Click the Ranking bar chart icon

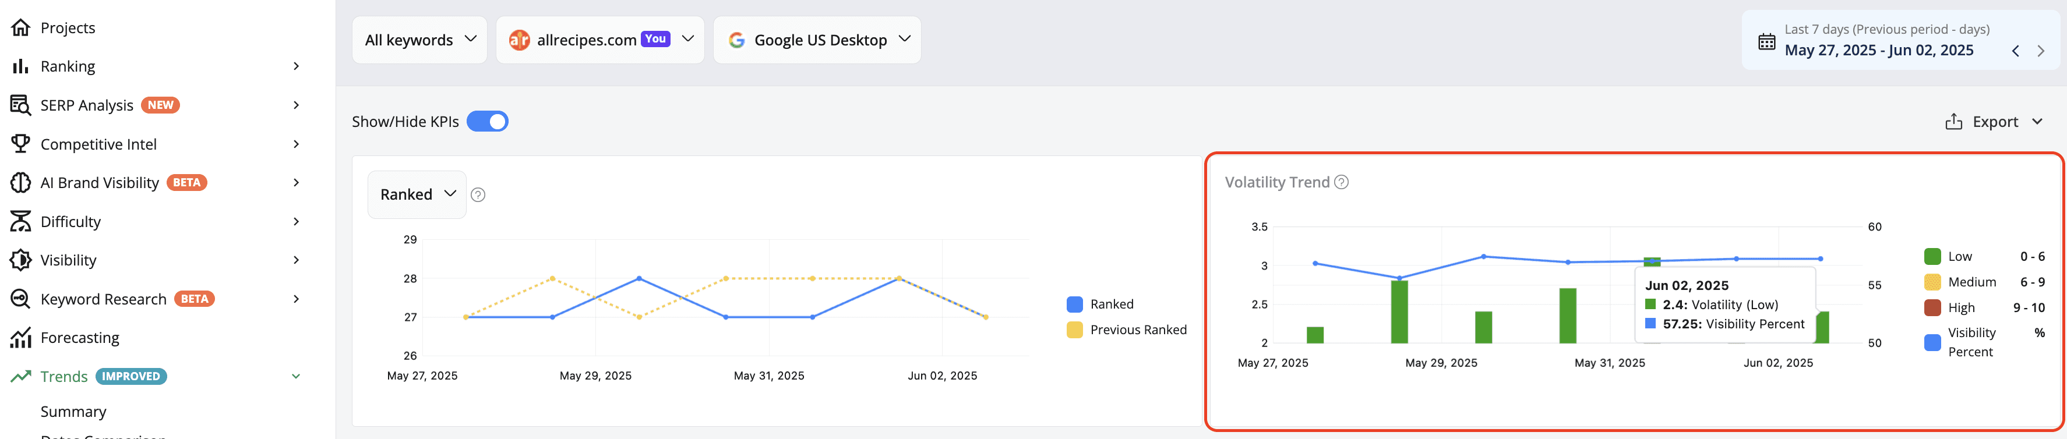pyautogui.click(x=20, y=66)
